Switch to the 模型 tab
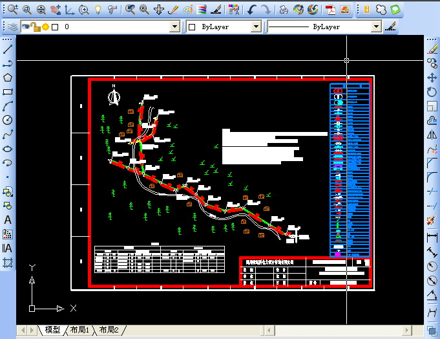This screenshot has width=440, height=339. (x=52, y=330)
